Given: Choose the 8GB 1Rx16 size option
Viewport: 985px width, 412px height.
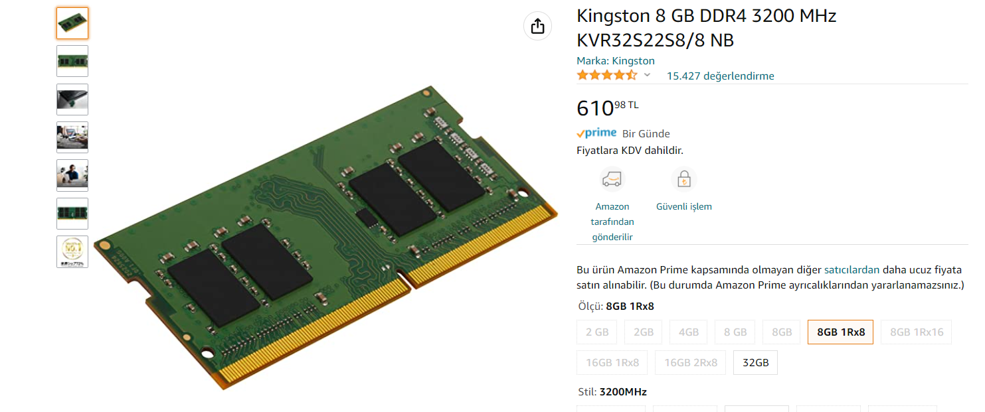Looking at the screenshot, I should 916,332.
